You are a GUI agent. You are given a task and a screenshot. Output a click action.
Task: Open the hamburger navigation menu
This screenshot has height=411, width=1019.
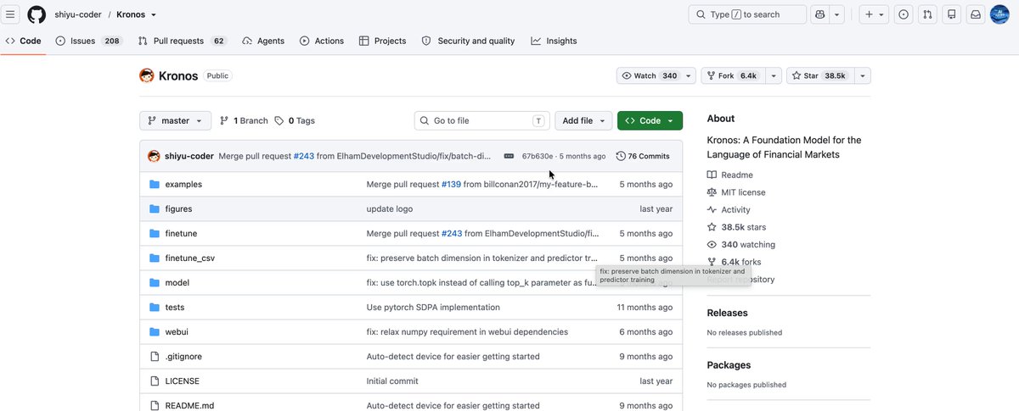coord(11,14)
